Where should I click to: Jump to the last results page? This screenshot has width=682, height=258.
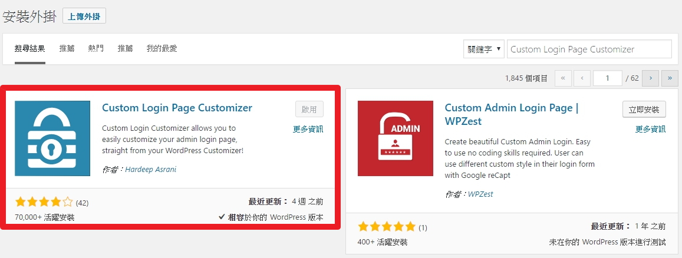[x=670, y=78]
